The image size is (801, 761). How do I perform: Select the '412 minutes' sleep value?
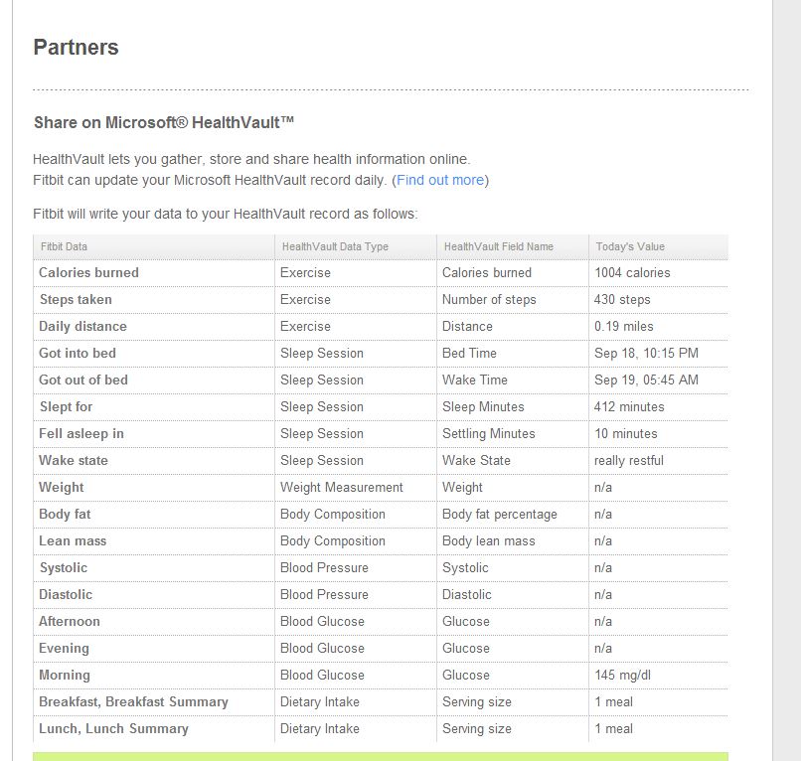pyautogui.click(x=629, y=406)
